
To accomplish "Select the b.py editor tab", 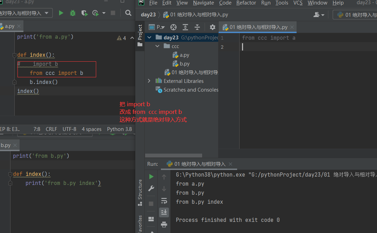I will point(6,145).
